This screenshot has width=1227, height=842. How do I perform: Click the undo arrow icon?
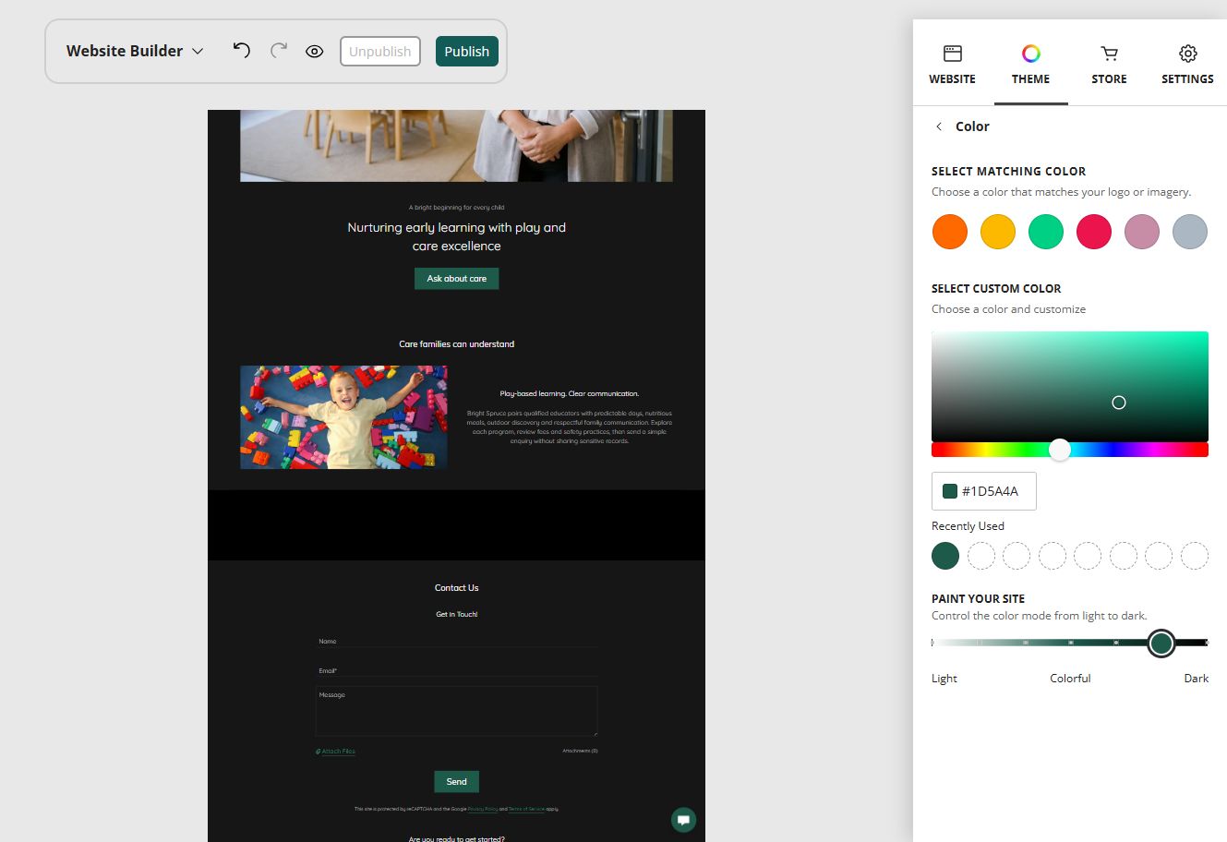[242, 51]
